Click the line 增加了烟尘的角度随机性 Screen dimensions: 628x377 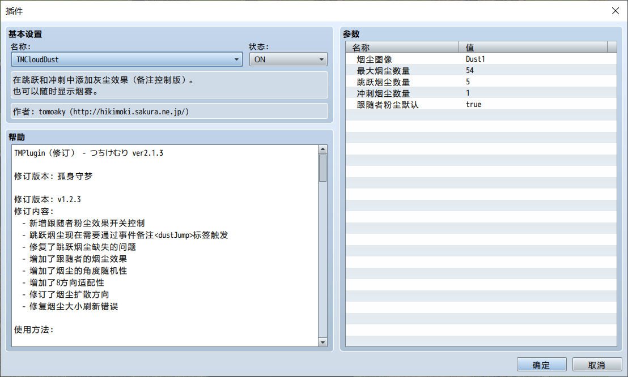point(74,271)
